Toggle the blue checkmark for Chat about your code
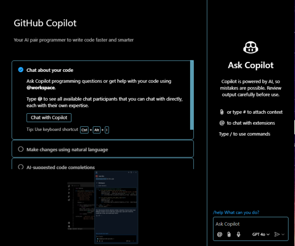 point(21,70)
